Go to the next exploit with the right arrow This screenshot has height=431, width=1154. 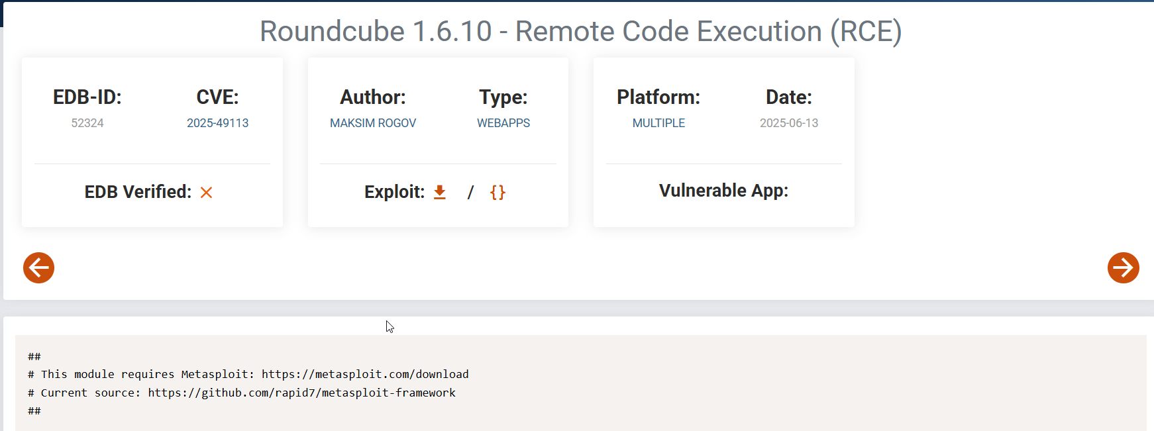click(1123, 267)
